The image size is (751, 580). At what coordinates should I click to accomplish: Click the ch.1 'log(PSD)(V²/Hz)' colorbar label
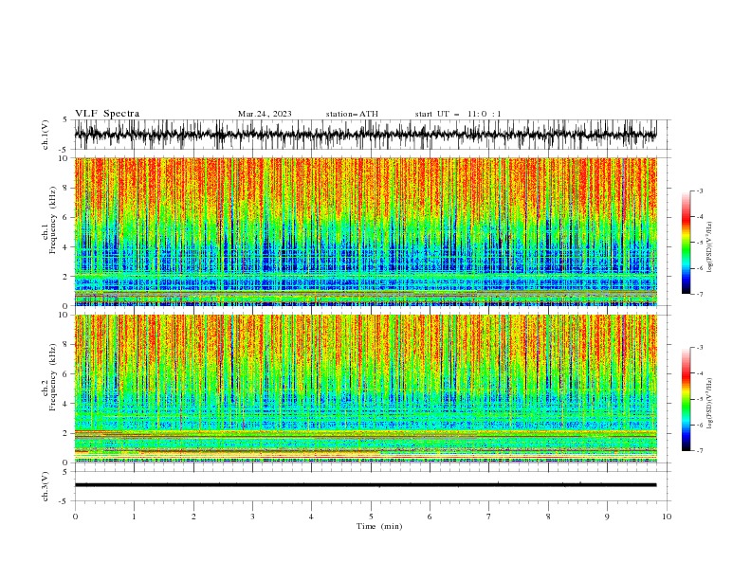710,247
